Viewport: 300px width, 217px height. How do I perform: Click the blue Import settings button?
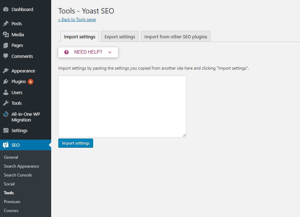coord(76,143)
